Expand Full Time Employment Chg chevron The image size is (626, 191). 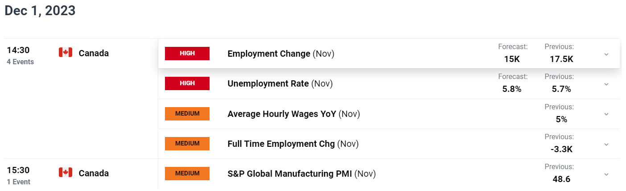[606, 144]
